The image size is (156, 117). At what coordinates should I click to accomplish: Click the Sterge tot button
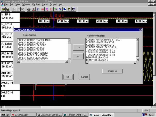click(x=112, y=71)
